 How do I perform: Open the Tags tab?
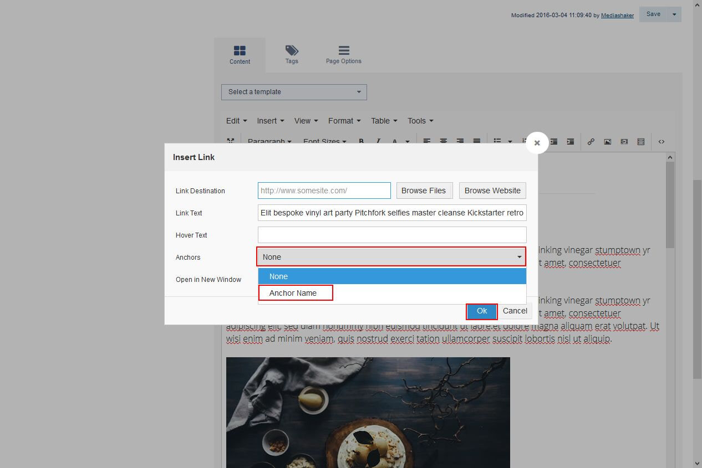pyautogui.click(x=292, y=55)
